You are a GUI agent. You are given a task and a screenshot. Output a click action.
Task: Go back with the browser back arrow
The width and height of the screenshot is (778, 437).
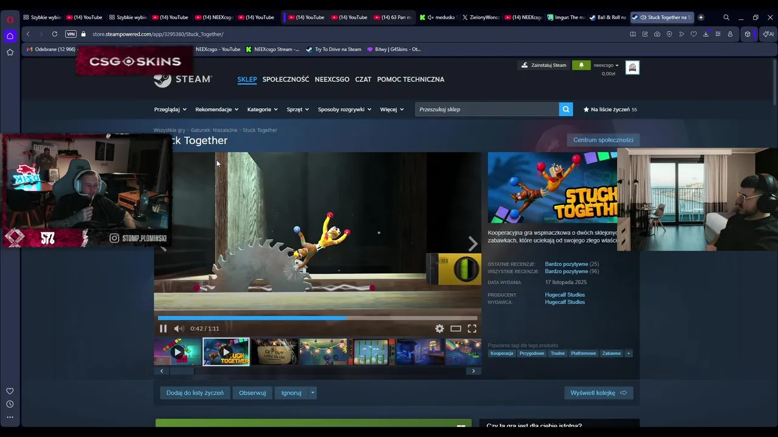point(28,34)
